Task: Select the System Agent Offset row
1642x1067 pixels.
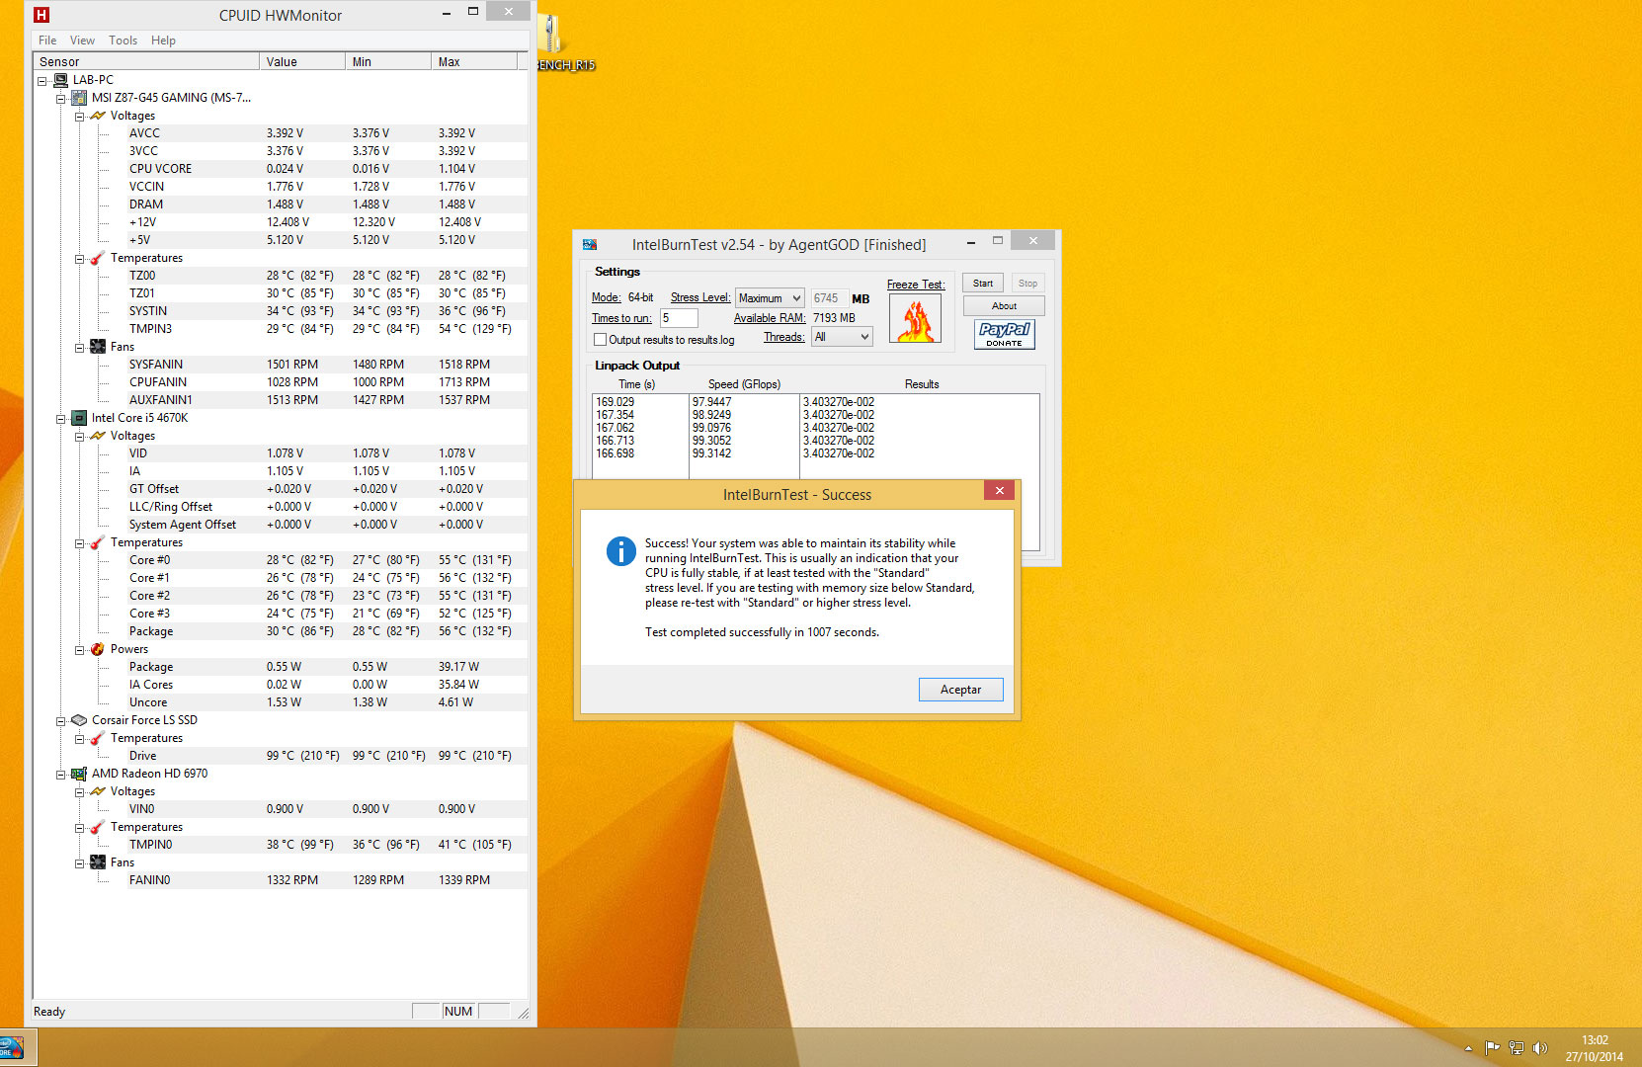Action: click(327, 525)
